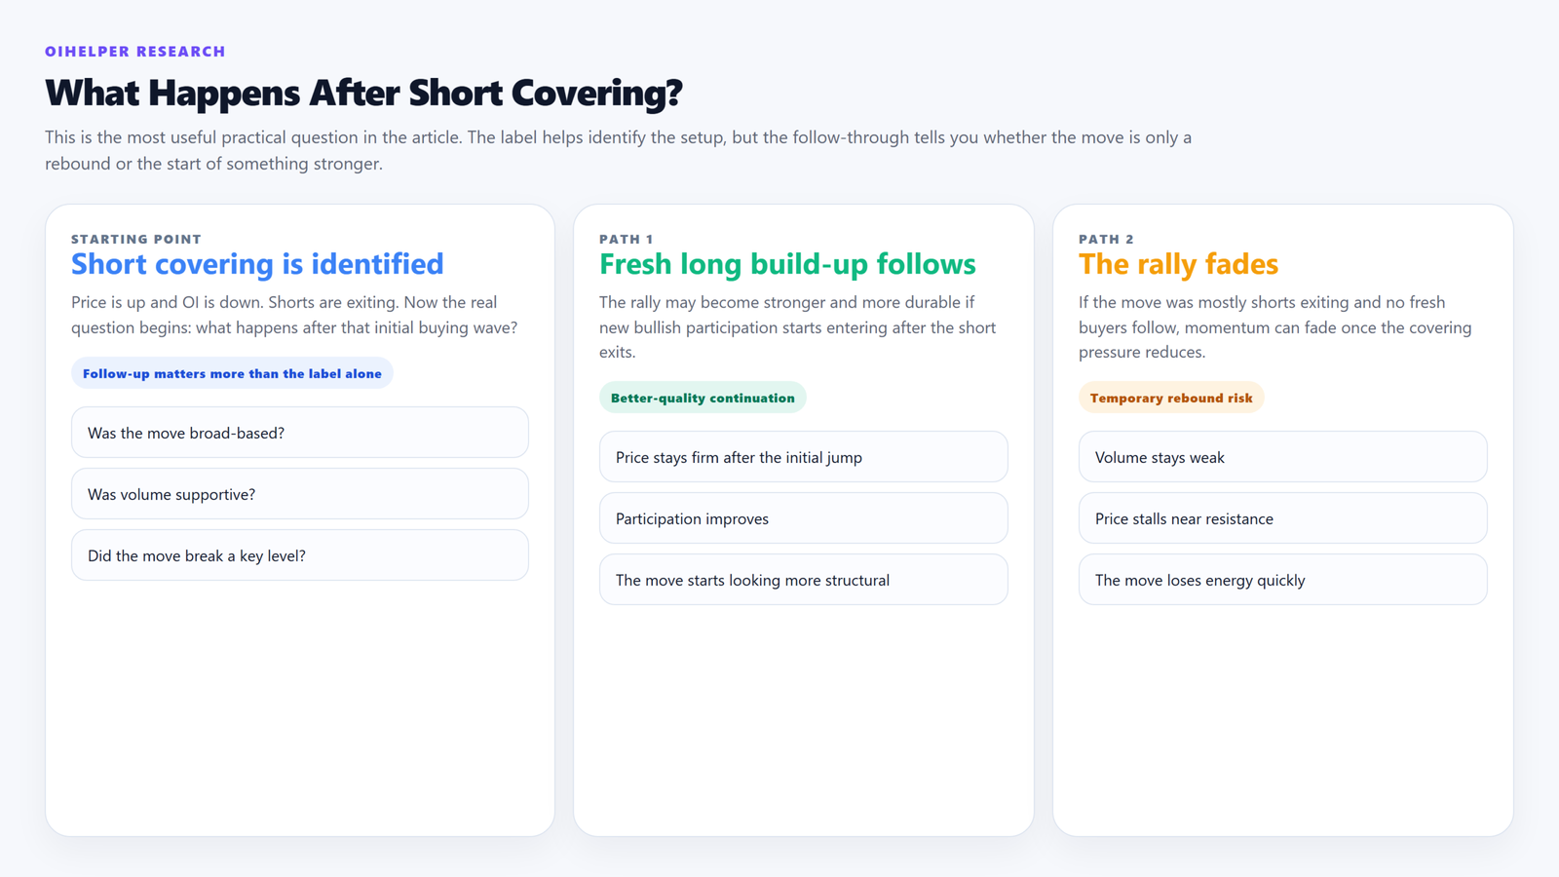Select 'Price stays firm after the initial jump'
Screen dimensions: 1559x877
803,457
